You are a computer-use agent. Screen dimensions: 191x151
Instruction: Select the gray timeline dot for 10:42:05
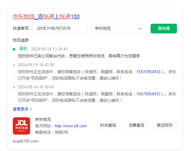point(14,65)
